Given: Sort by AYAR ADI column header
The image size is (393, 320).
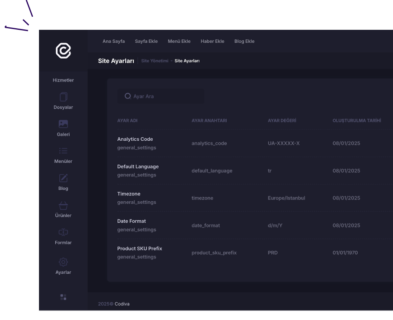Looking at the screenshot, I should pos(127,120).
